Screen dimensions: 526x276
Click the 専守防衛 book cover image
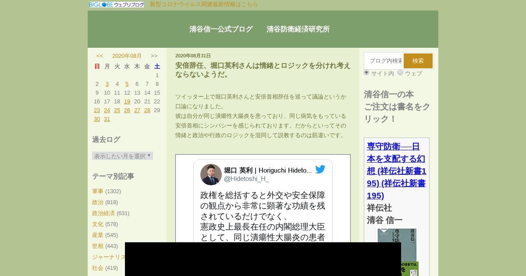point(398,251)
